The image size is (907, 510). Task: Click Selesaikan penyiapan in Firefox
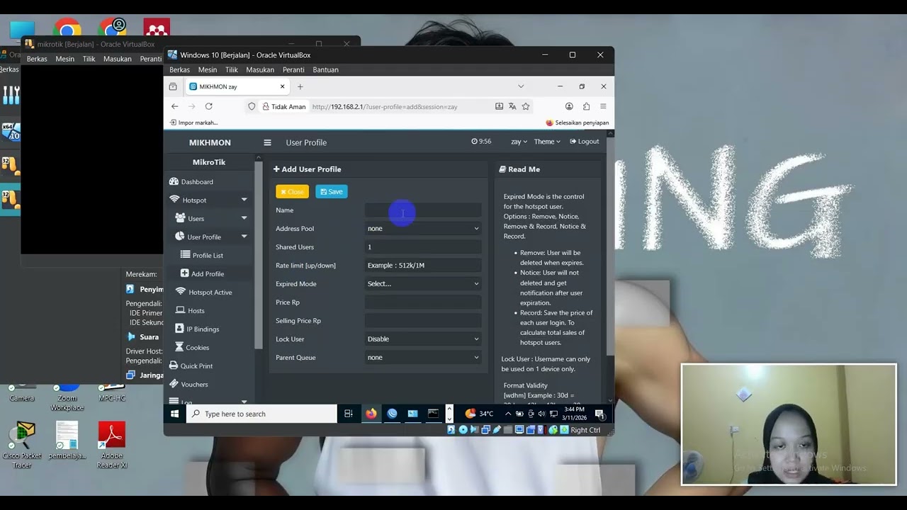(x=577, y=123)
